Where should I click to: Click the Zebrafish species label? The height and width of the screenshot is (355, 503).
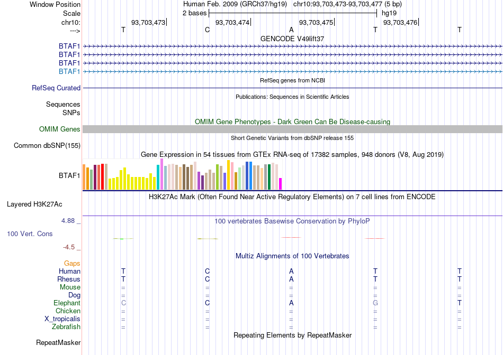66,326
